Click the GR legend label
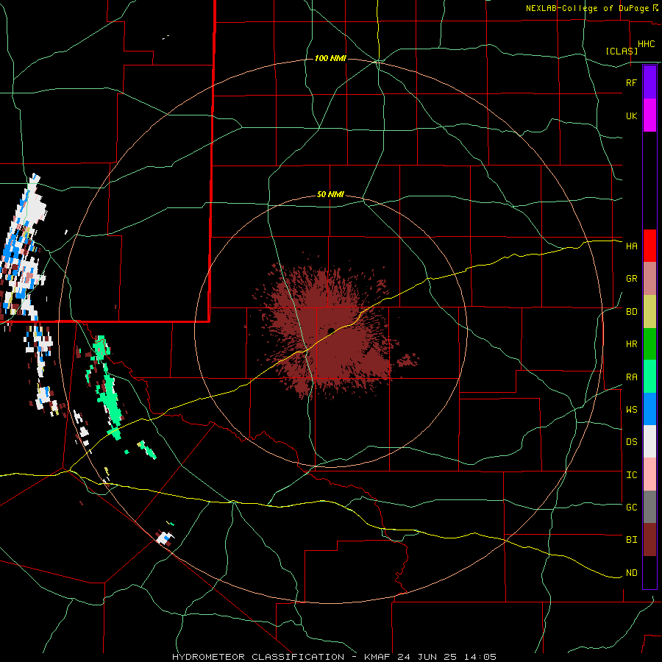Image resolution: width=662 pixels, height=662 pixels. tap(631, 279)
